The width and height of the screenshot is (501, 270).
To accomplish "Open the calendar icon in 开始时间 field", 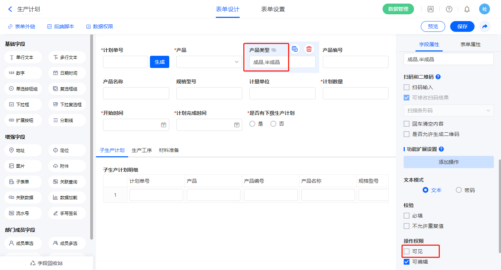I will (x=164, y=125).
